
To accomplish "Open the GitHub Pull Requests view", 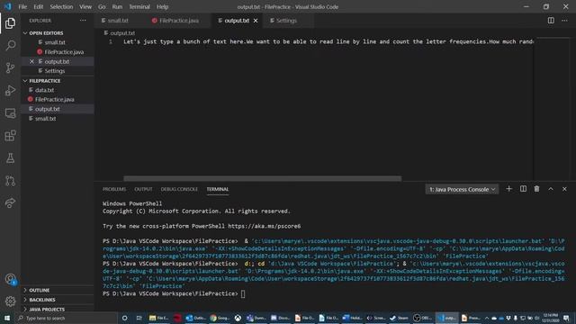I will point(10,180).
